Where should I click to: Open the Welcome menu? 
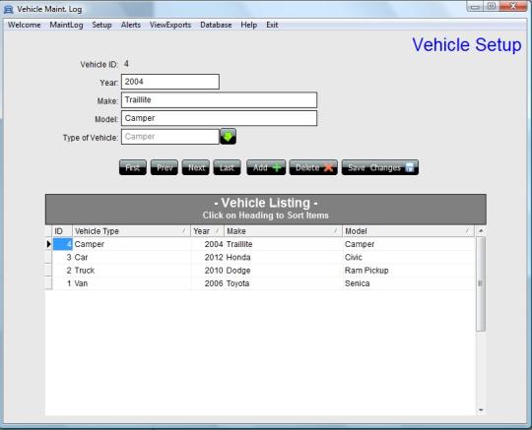24,25
